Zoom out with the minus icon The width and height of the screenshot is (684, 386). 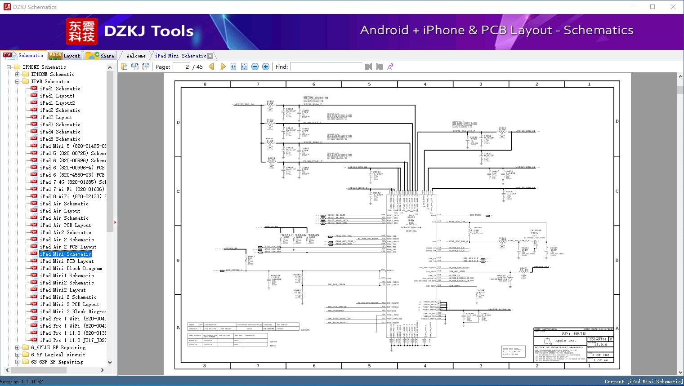pos(255,67)
